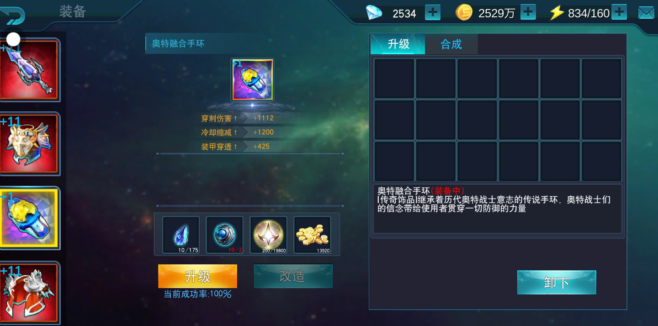Click the blue crystal material icon
Screen dimensions: 658x326
pos(181,235)
